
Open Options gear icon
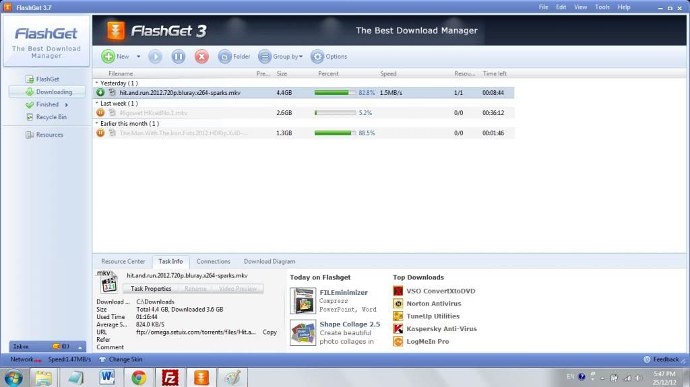[317, 57]
